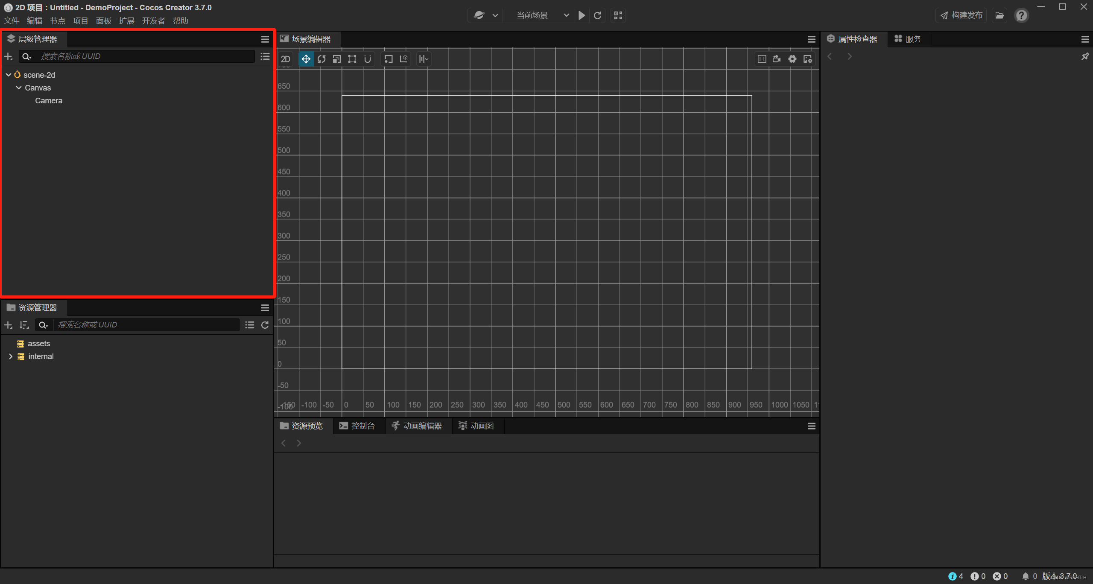Refresh the asset manager list
The image size is (1093, 584).
(x=265, y=325)
